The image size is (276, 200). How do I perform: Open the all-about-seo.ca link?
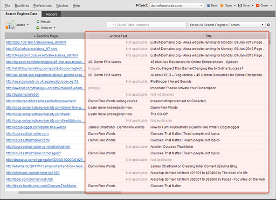coord(45,75)
